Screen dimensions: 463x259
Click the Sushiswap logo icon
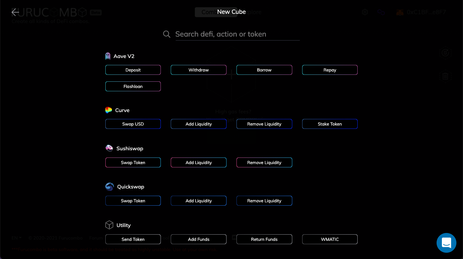point(109,148)
